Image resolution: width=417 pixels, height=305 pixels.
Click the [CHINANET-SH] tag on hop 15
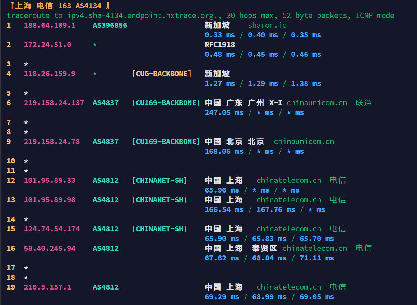pos(159,229)
